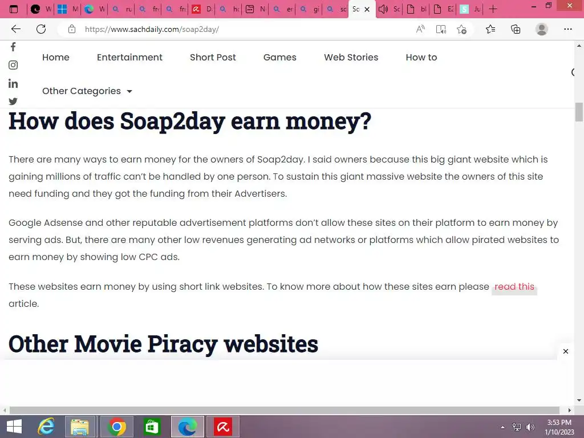The width and height of the screenshot is (584, 438).
Task: Switch to the 'Ju' tab
Action: pos(470,9)
